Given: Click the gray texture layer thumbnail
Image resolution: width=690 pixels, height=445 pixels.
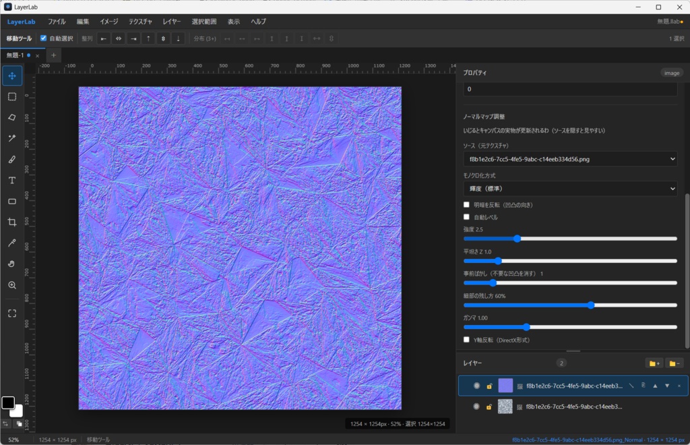Looking at the screenshot, I should coord(505,407).
